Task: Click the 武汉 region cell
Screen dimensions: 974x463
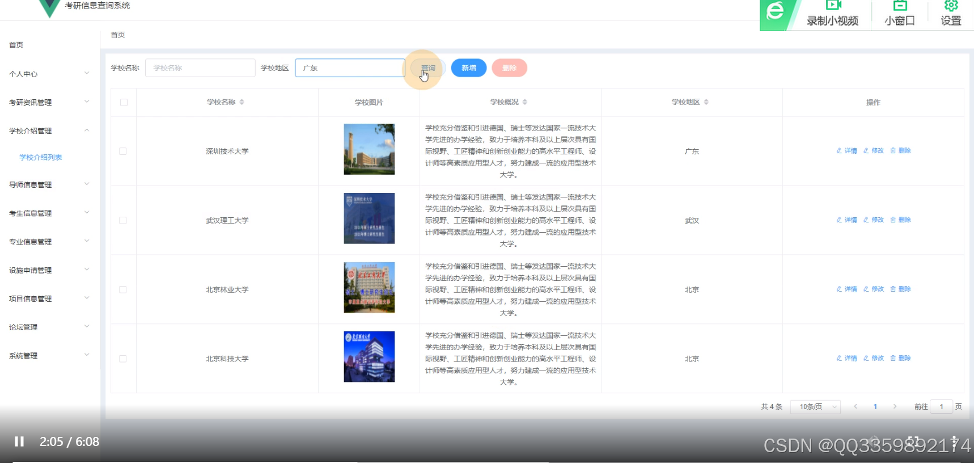Action: (692, 221)
